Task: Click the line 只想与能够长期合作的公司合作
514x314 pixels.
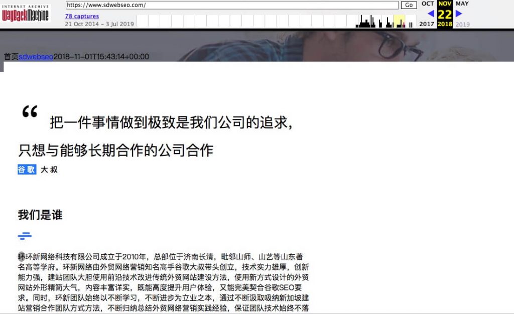Action: pos(116,150)
